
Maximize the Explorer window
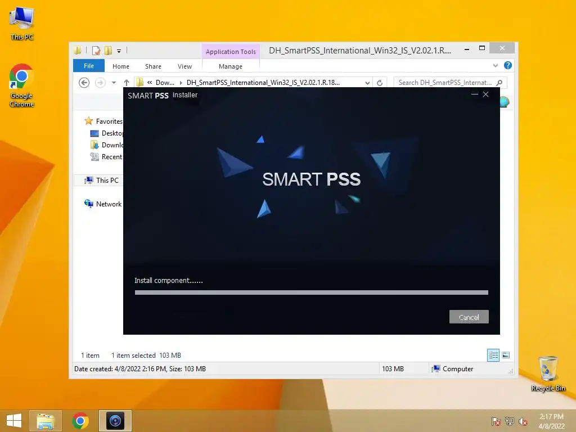pyautogui.click(x=482, y=48)
